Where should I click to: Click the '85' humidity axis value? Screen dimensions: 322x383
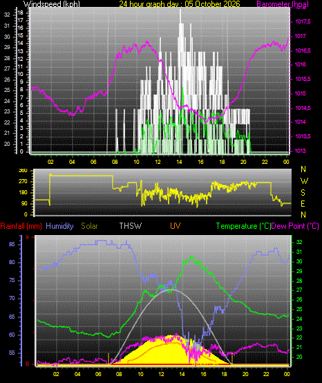tap(12, 244)
